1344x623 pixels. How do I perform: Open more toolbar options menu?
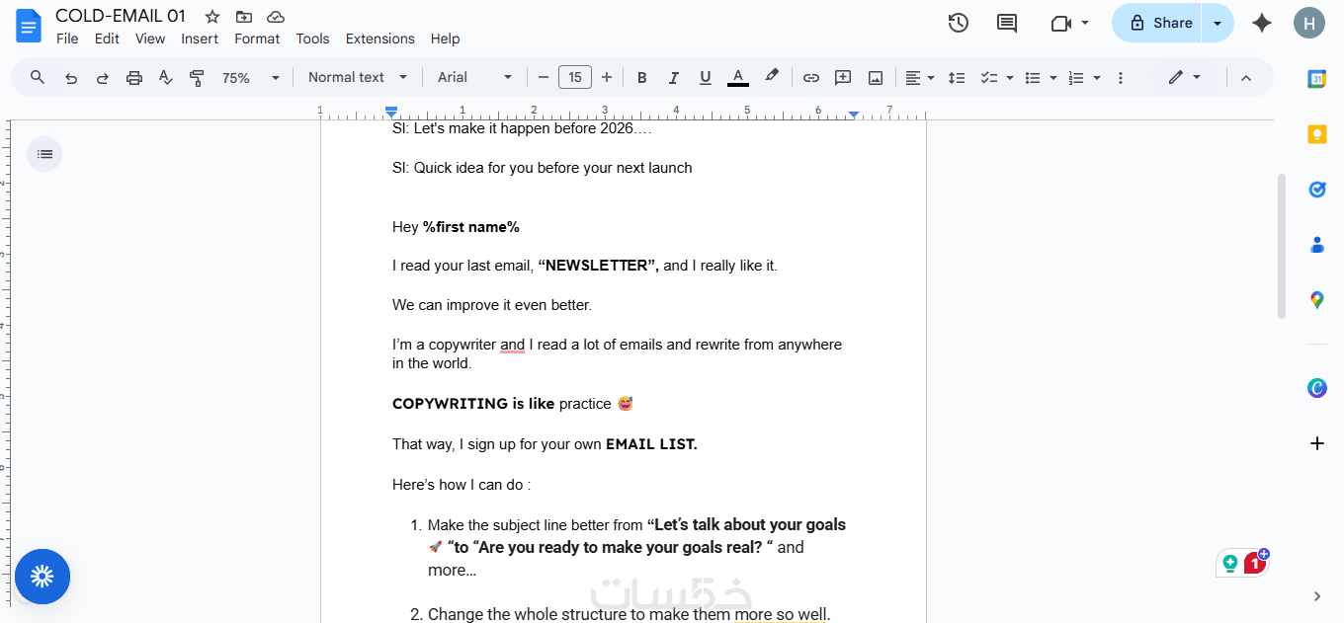tap(1121, 77)
